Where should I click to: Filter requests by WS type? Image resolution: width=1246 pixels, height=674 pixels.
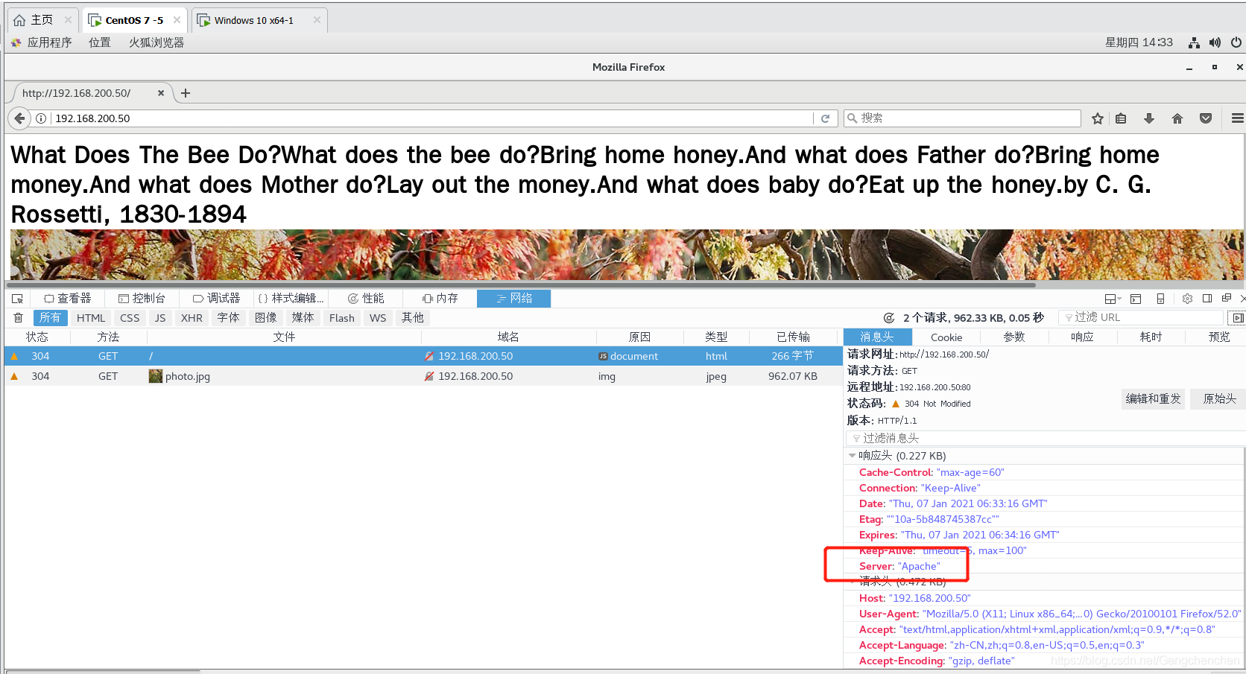378,318
